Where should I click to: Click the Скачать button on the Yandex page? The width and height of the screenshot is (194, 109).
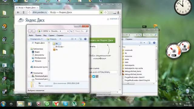coord(93,47)
